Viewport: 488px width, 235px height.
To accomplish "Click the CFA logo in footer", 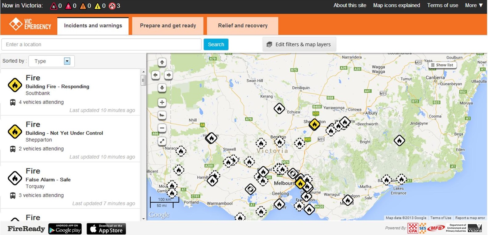I will click(x=413, y=228).
